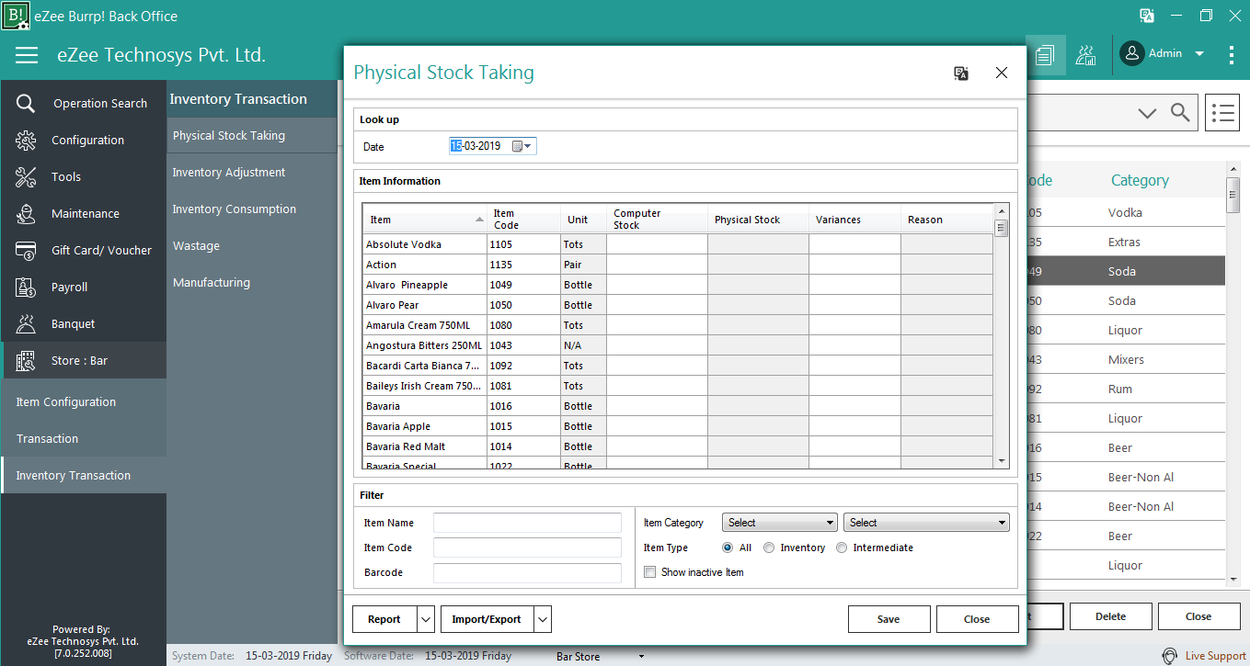Click the Category column header in background list
Image resolution: width=1250 pixels, height=666 pixels.
tap(1140, 181)
